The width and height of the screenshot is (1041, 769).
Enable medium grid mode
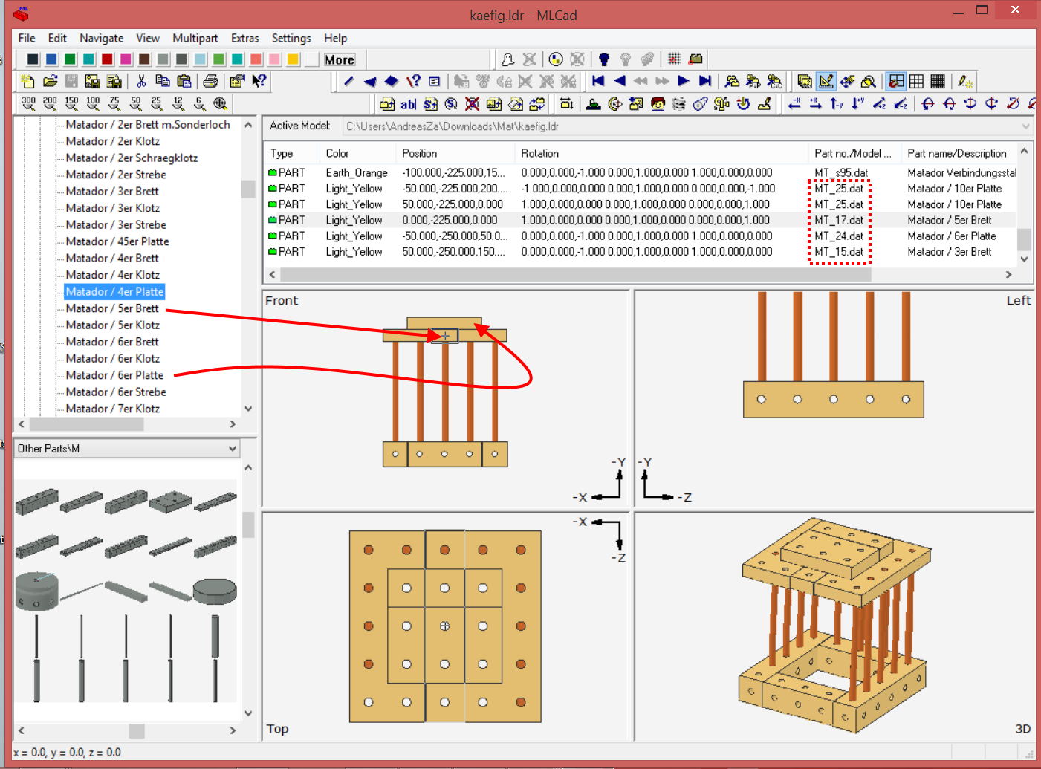(x=917, y=81)
